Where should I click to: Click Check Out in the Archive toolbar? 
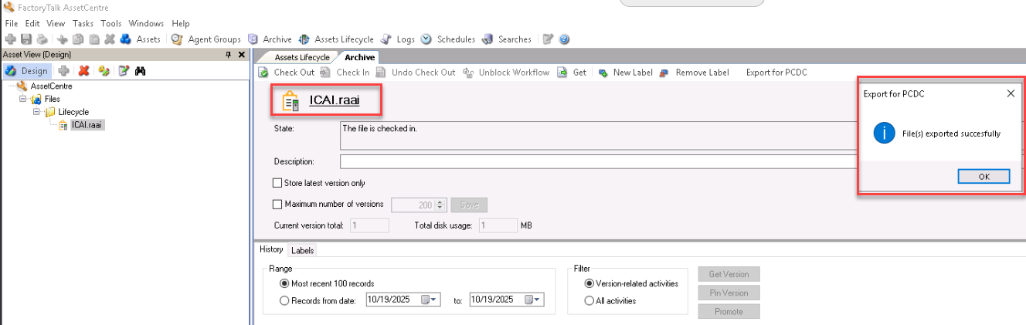pos(287,73)
